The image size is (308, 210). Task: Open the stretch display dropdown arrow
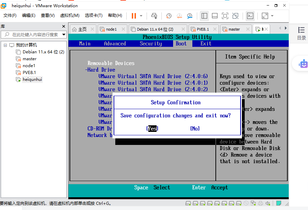tap(272, 16)
